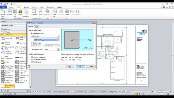Undo the last action
This screenshot has height=98, width=174.
7,4
